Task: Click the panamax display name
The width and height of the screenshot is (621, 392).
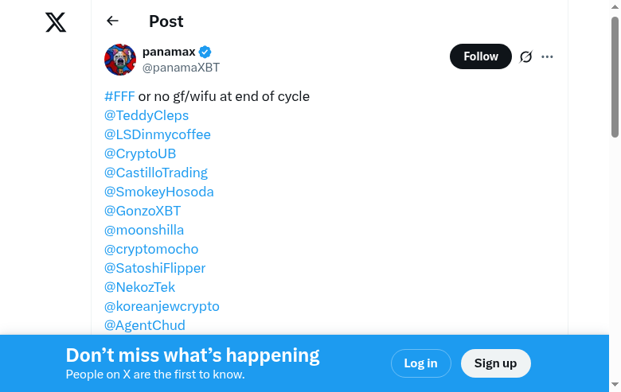Action: [x=169, y=52]
